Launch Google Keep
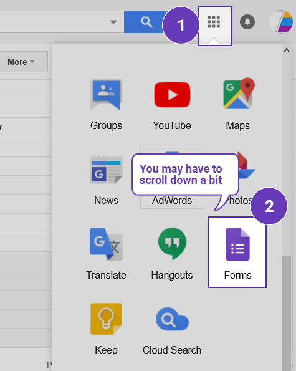This screenshot has width=296, height=371. click(x=106, y=329)
